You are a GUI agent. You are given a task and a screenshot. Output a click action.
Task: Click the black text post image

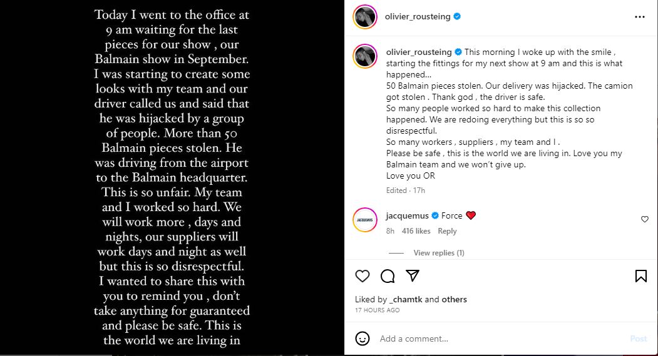pos(172,178)
